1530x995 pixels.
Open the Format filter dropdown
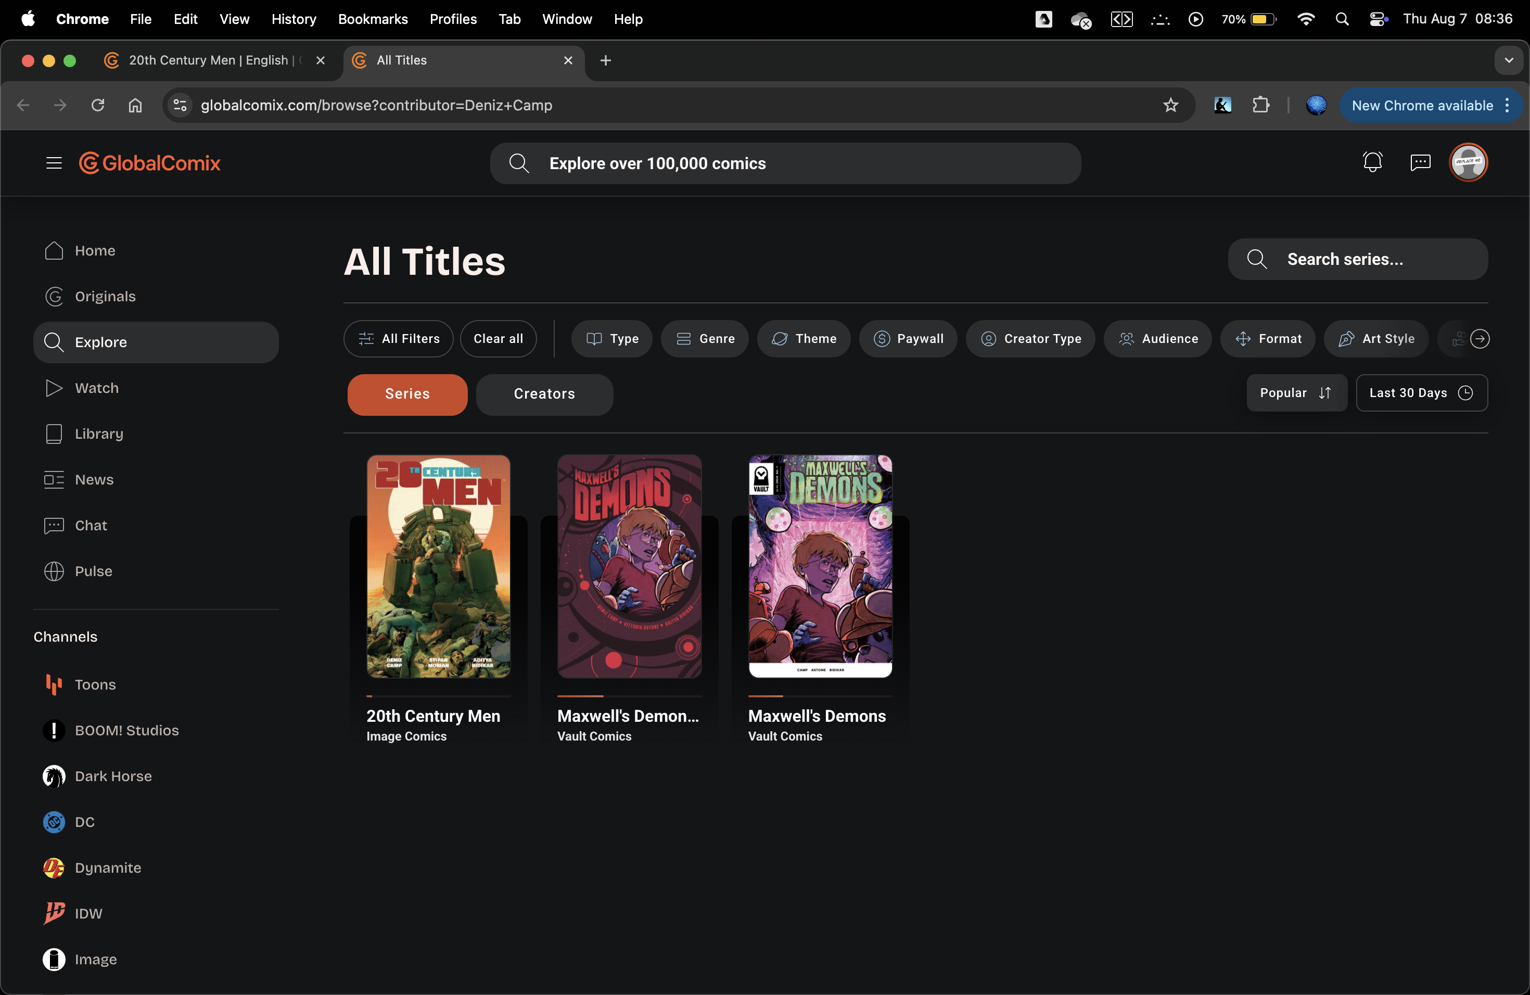click(x=1268, y=339)
